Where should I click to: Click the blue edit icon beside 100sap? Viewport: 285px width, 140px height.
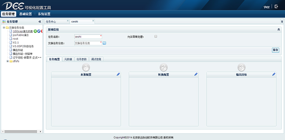click(39, 31)
